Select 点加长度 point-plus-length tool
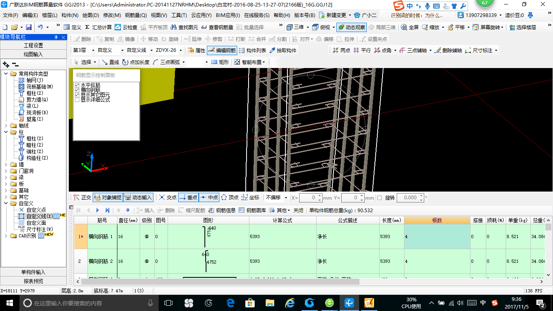This screenshot has width=553, height=311. (136, 62)
